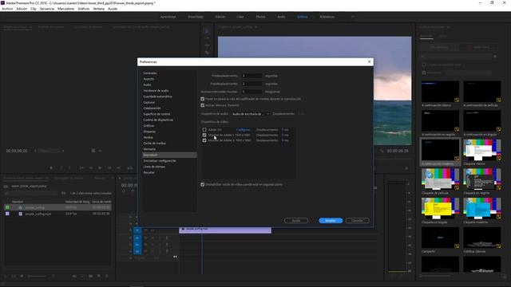Select Claqueta en ángulo yellow template thumbnail
This screenshot has width=511, height=287.
[440, 208]
